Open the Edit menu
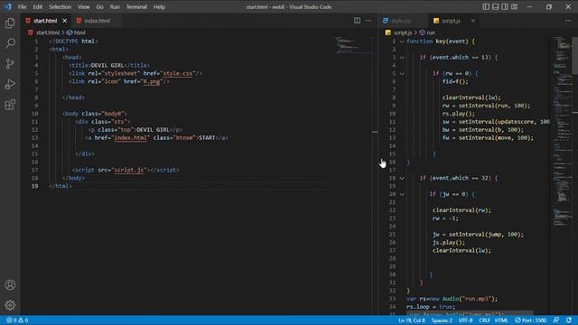 pos(38,6)
